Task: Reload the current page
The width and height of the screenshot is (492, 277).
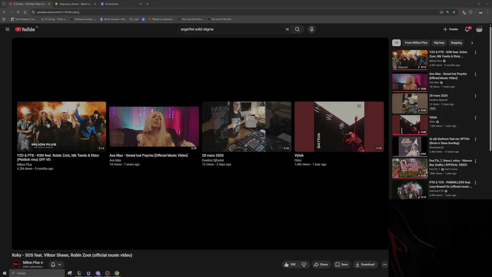Action: (x=18, y=12)
